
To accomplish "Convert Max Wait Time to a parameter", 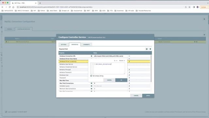I will tap(129, 81).
